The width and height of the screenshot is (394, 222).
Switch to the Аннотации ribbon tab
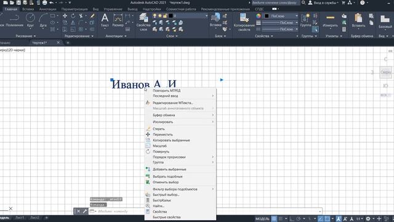click(x=48, y=9)
